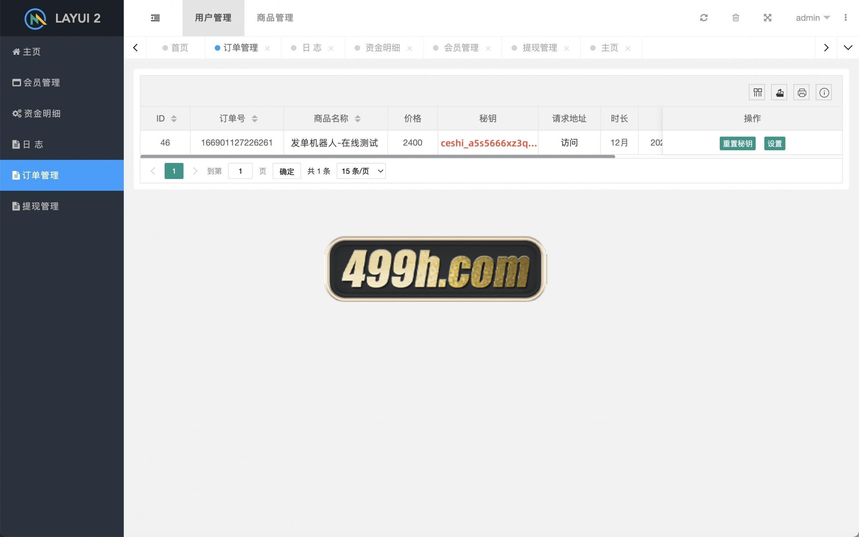This screenshot has width=859, height=537.
Task: Select 用户管理 in top navigation
Action: (213, 18)
